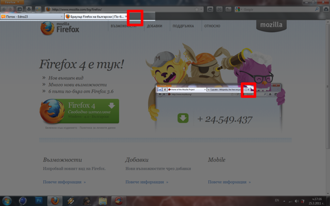Click the 'Много нови възможности' bullet text
Image resolution: width=330 pixels, height=206 pixels.
78,85
